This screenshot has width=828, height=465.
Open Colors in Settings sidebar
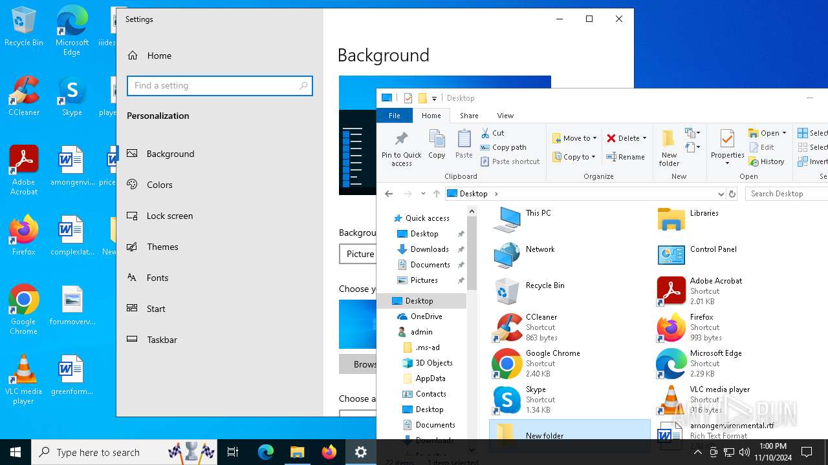click(x=220, y=185)
